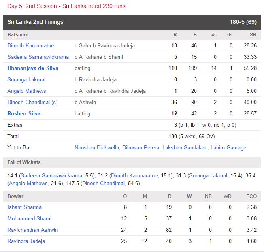Open Dinesh Chandimal link in Fall of Wickets
The width and height of the screenshot is (264, 252).
[103, 184]
